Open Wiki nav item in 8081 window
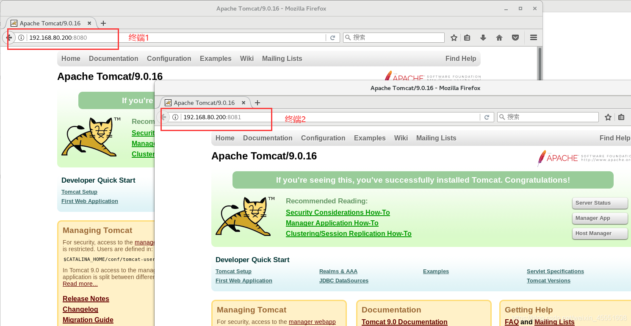The height and width of the screenshot is (326, 631). pos(401,138)
